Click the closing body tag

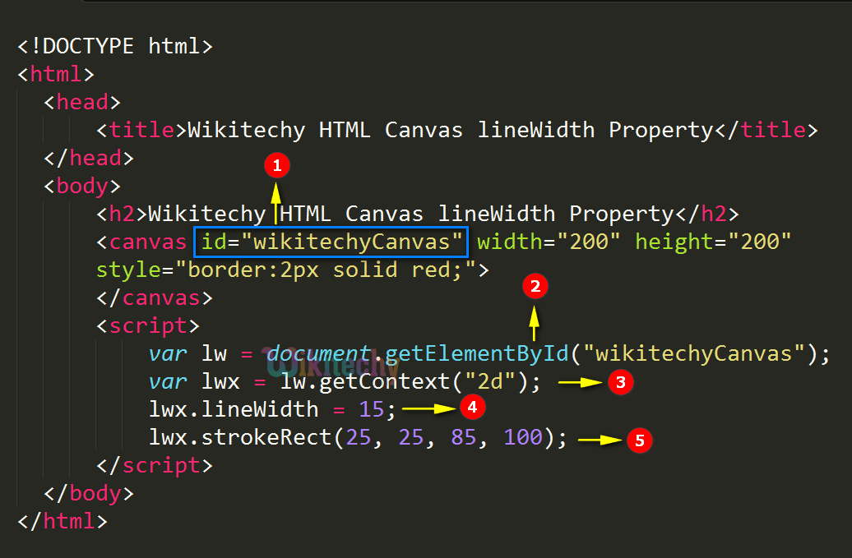(90, 493)
